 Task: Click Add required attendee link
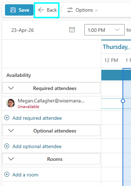point(37,118)
